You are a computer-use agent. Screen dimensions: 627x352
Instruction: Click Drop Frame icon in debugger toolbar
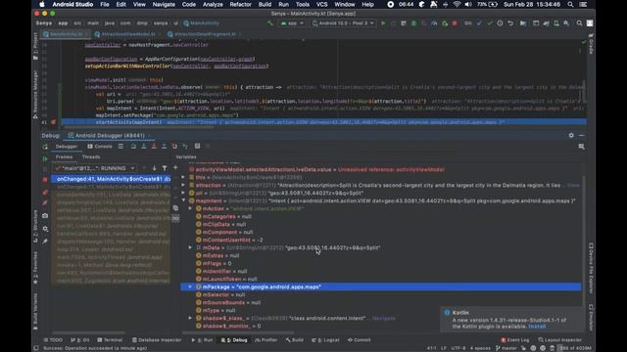click(x=174, y=147)
